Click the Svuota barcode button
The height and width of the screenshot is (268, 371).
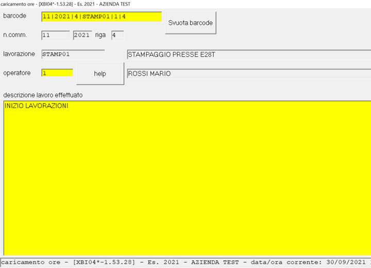190,23
